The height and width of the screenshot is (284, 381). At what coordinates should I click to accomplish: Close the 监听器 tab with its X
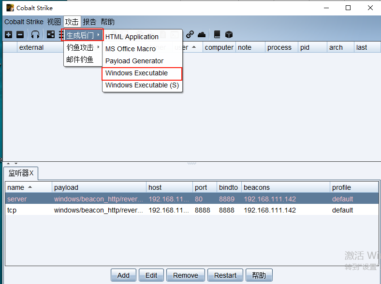(x=31, y=173)
